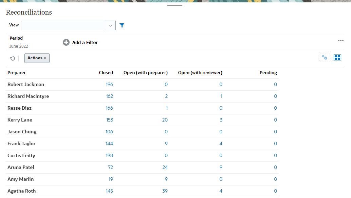
Task: Click the Closed column header
Action: click(x=106, y=72)
